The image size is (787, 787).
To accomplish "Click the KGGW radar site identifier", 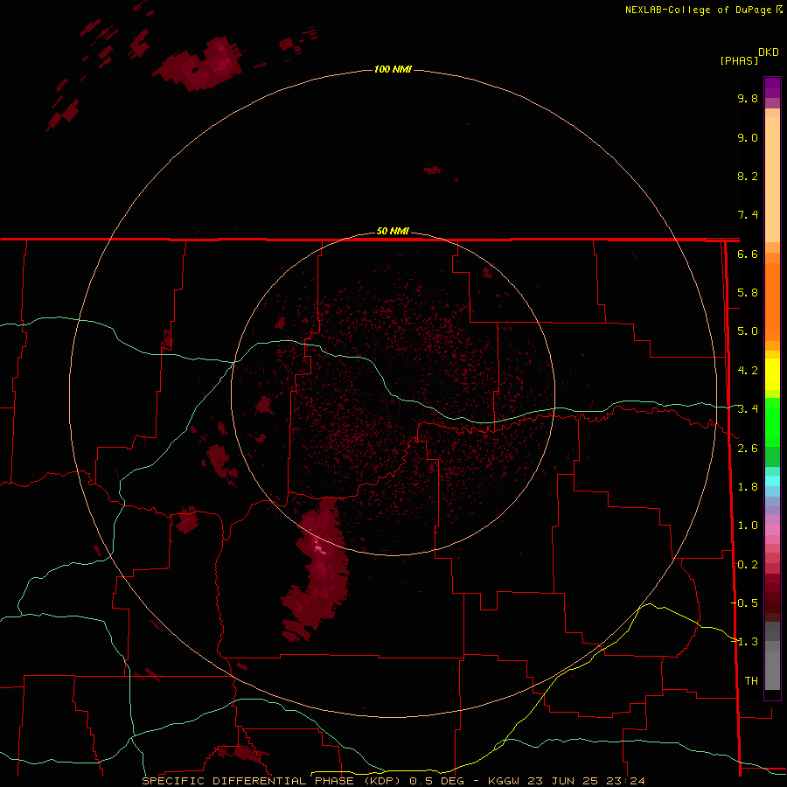I will pos(504,781).
